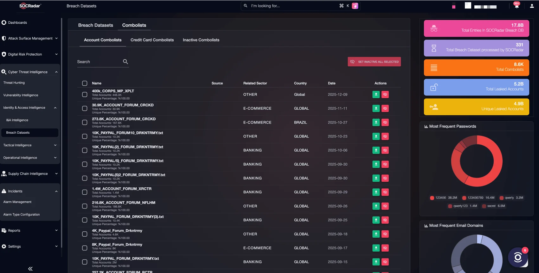
Task: Collapse the sidebar with double chevron
Action: click(30, 269)
